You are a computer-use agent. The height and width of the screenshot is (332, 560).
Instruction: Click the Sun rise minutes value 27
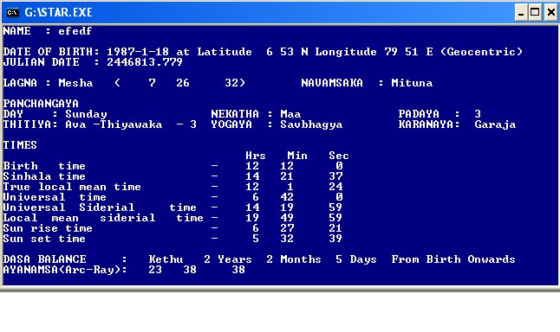click(287, 228)
